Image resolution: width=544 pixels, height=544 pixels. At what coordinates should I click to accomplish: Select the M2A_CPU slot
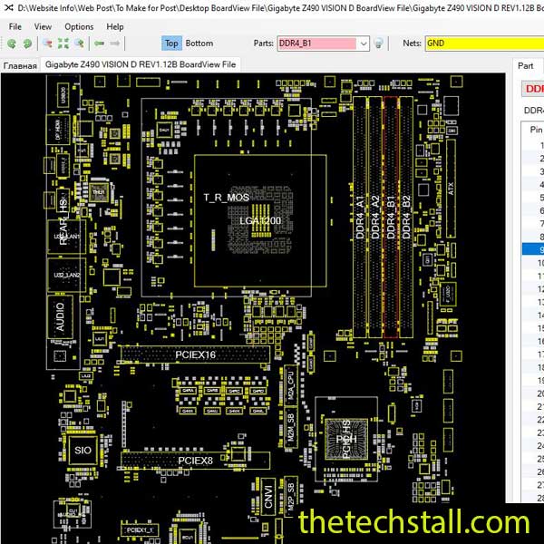pyautogui.click(x=291, y=385)
